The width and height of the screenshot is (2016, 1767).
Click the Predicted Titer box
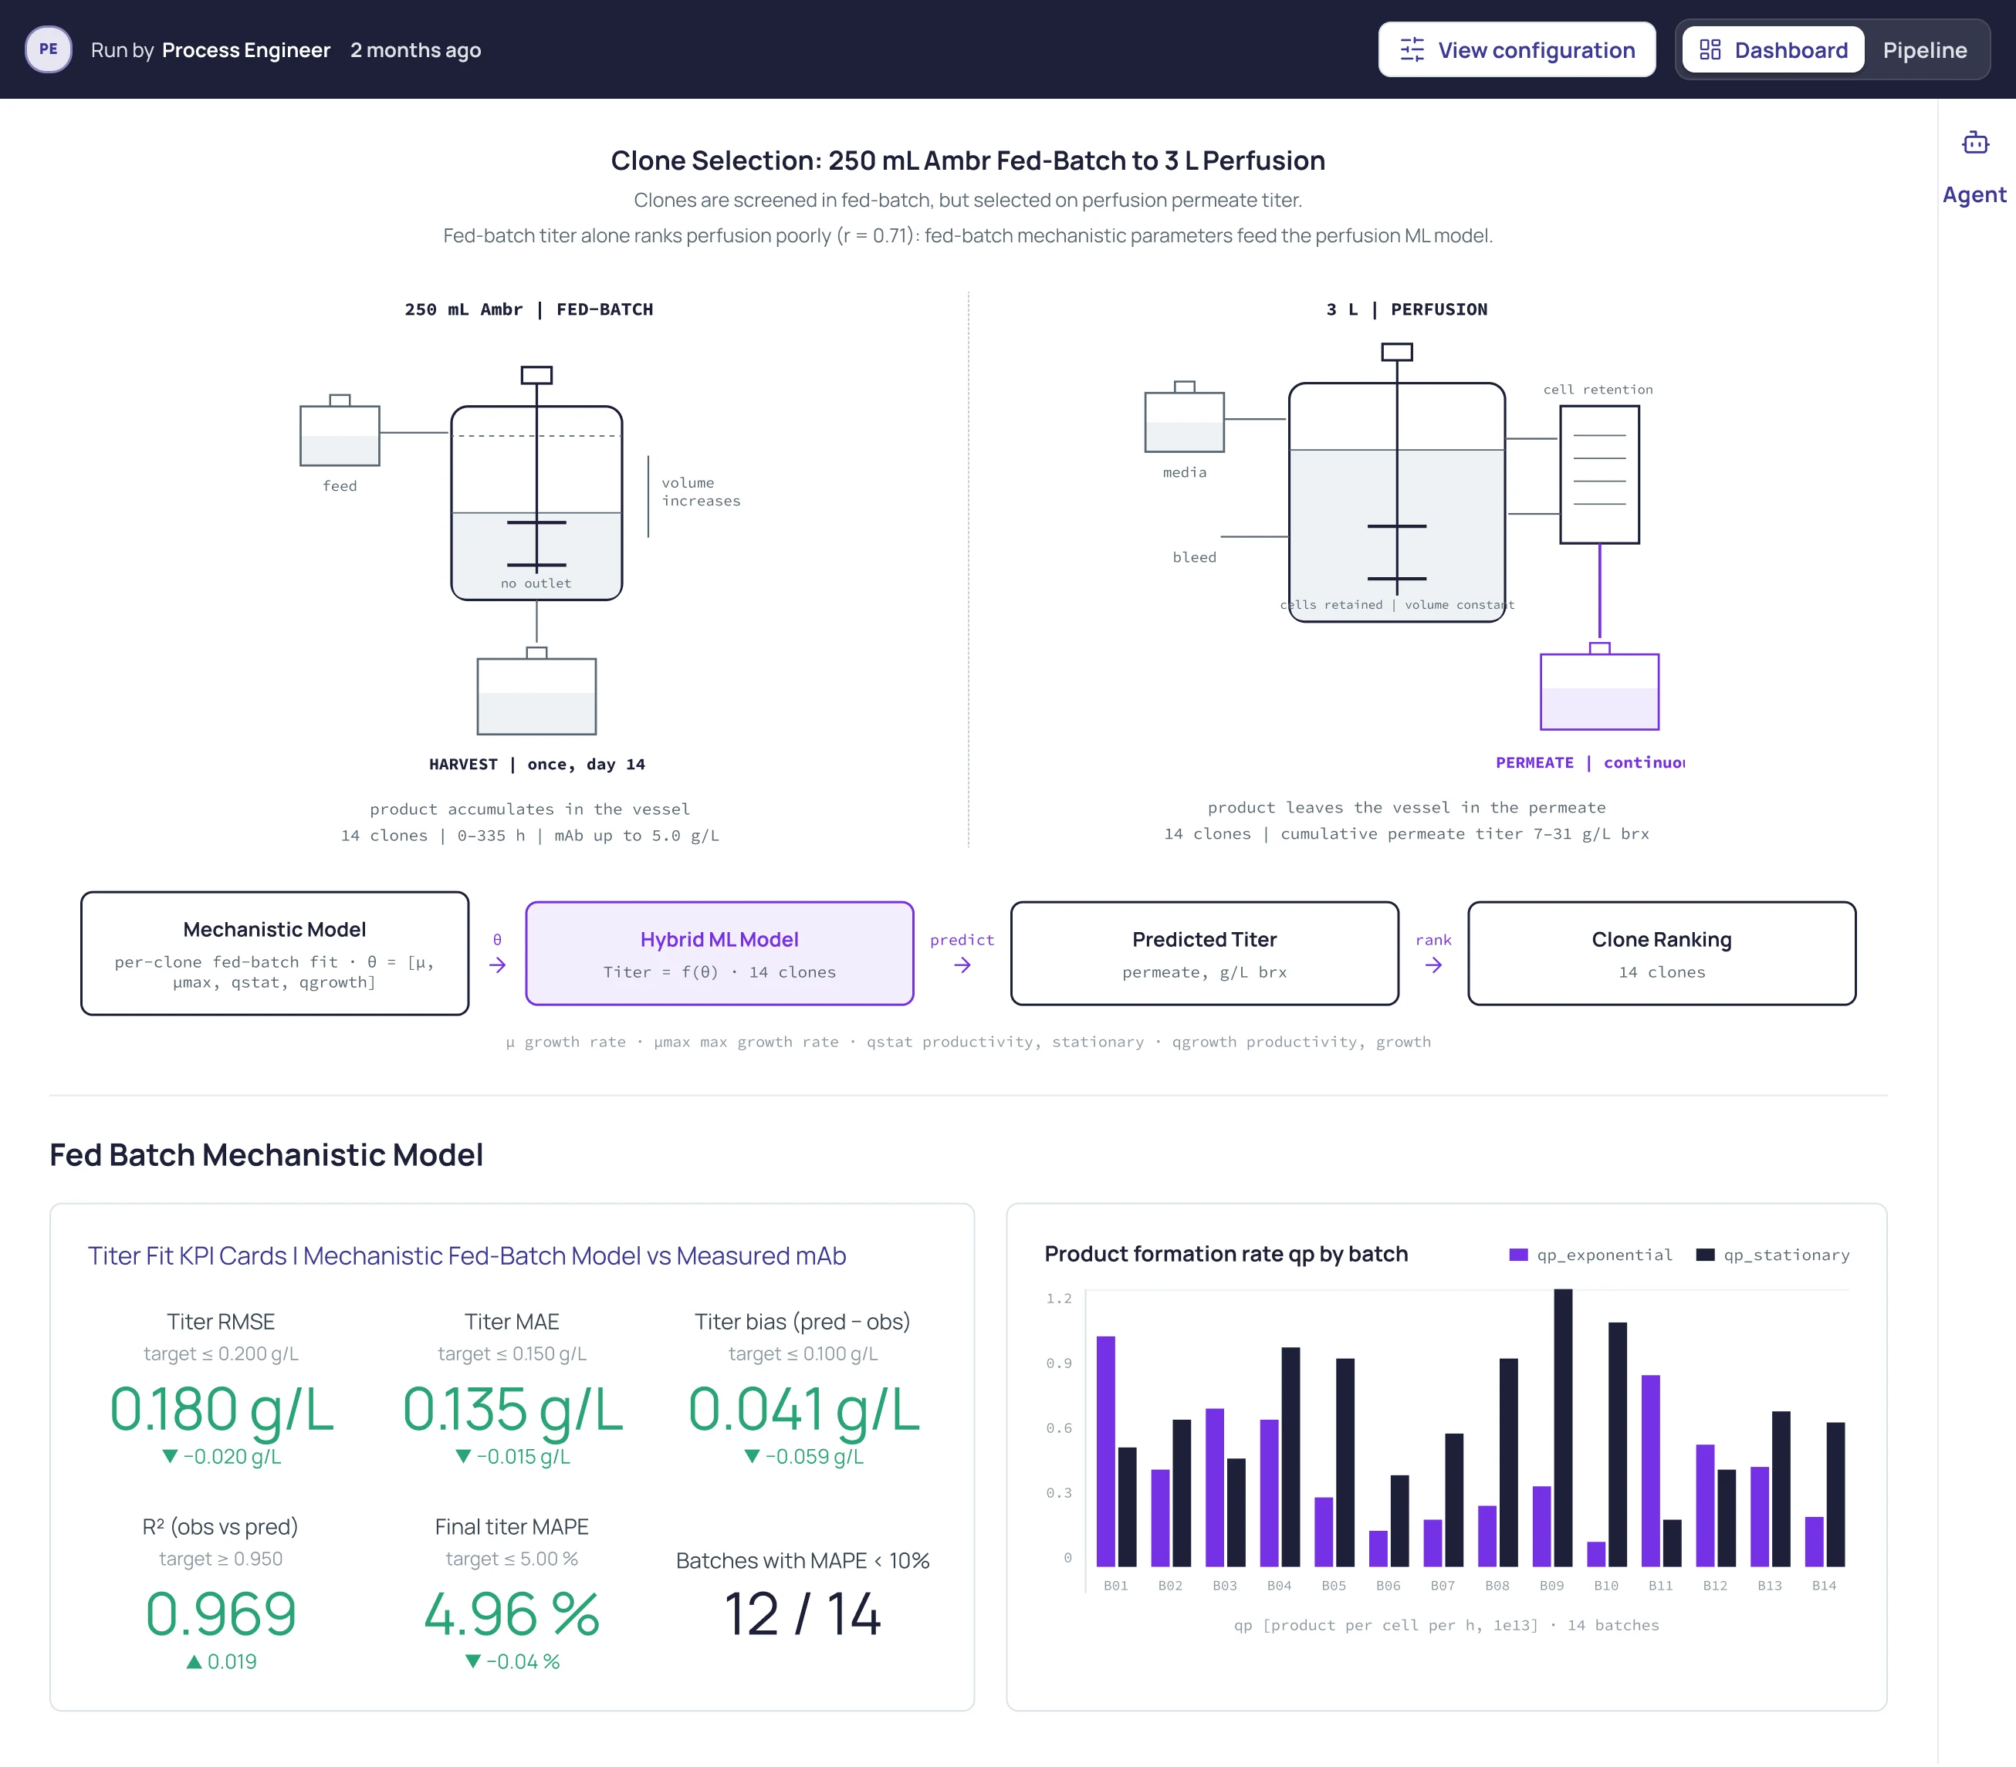coord(1204,954)
